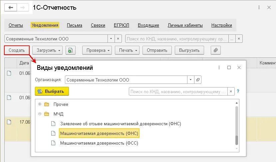Open the Проверка dropdown button
This screenshot has width=276, height=162.
[97, 50]
